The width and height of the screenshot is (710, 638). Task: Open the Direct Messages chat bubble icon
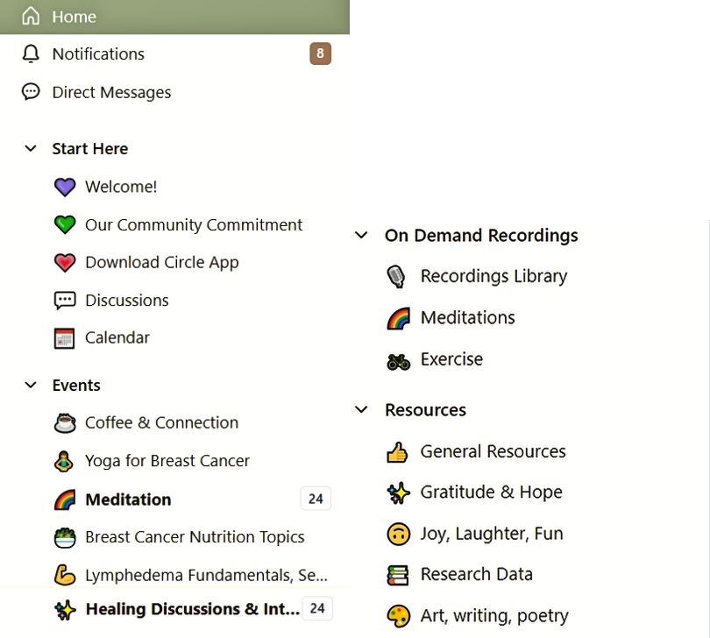31,92
